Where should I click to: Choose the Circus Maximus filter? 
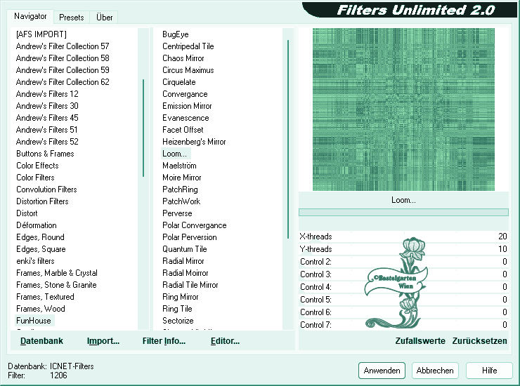[x=188, y=70]
